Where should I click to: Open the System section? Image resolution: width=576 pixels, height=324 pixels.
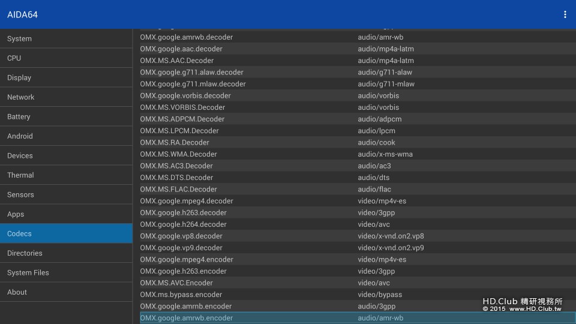click(x=66, y=38)
